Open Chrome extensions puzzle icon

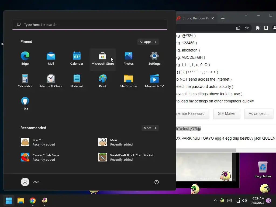pyautogui.click(x=257, y=28)
